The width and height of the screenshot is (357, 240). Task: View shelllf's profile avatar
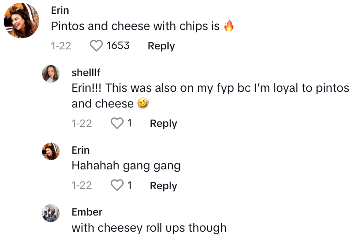click(51, 74)
